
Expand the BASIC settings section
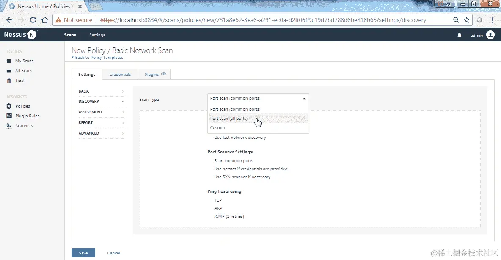tap(102, 91)
